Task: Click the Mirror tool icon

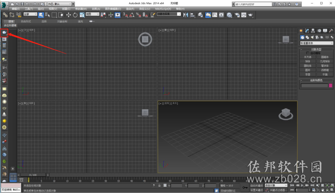Action: click(186, 15)
